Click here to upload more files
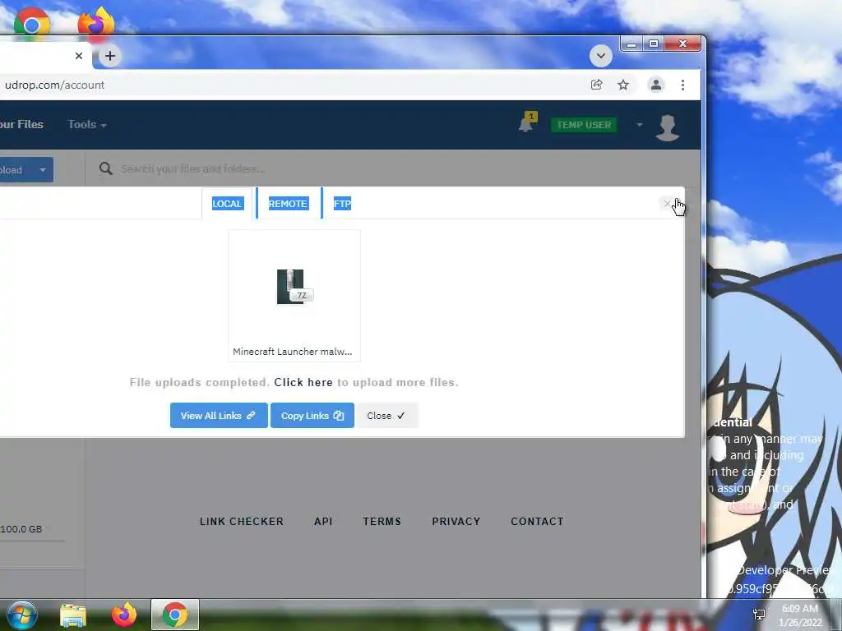The width and height of the screenshot is (842, 631). tap(303, 383)
